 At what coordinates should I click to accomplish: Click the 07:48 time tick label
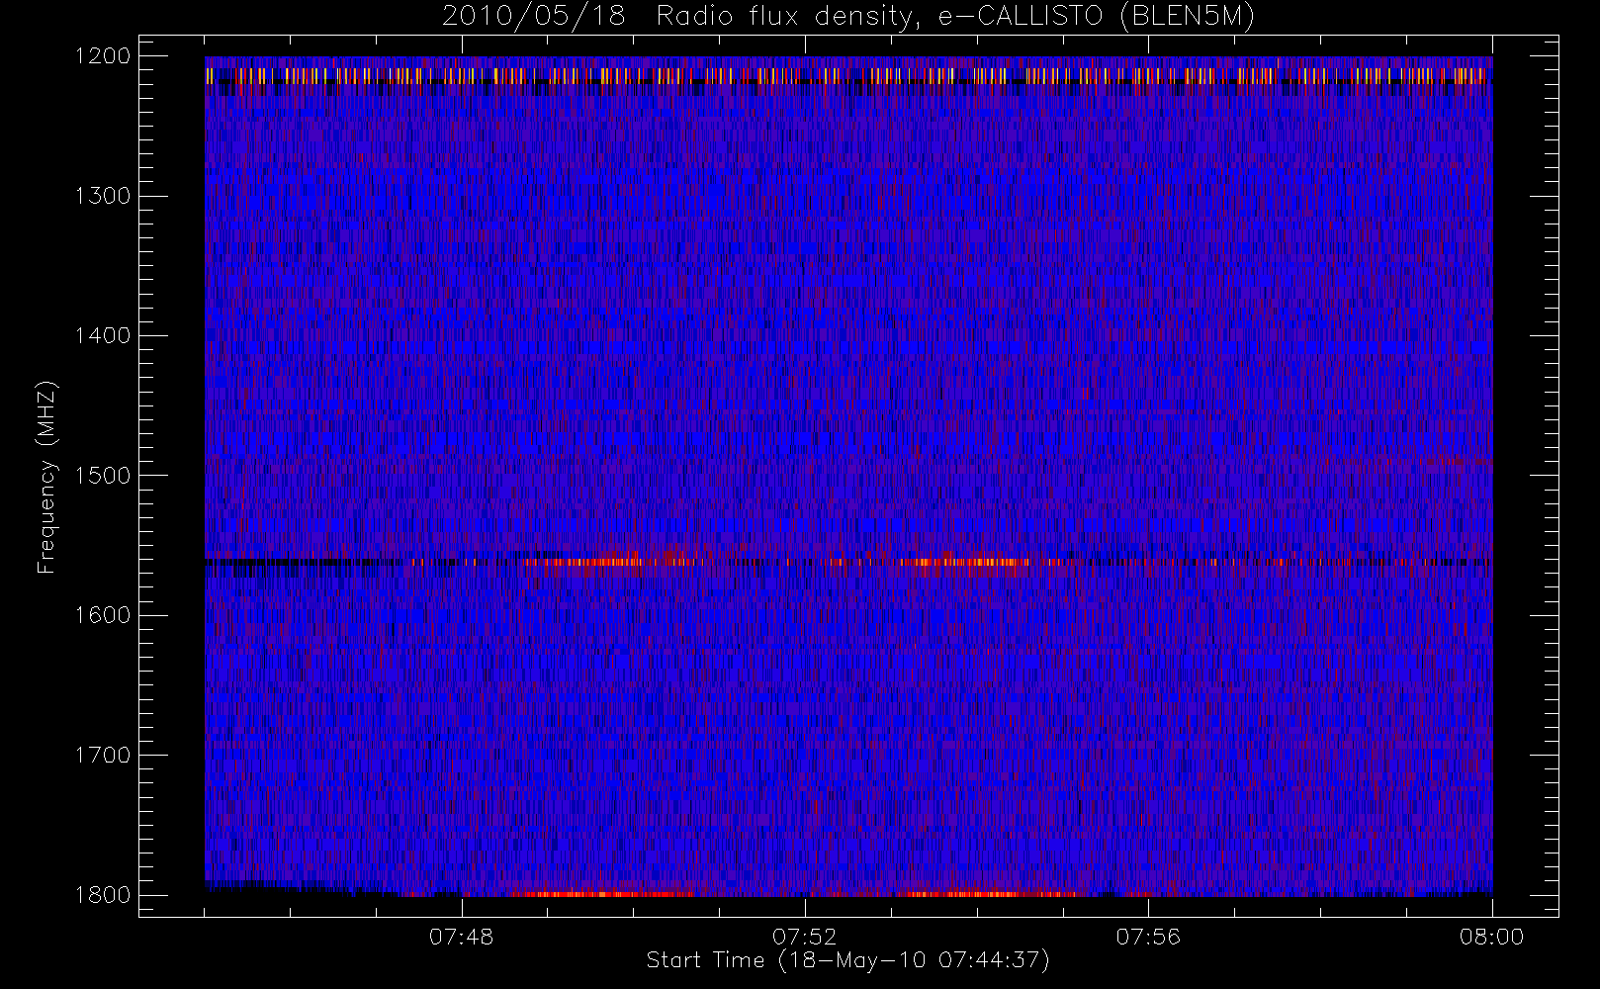click(x=462, y=937)
